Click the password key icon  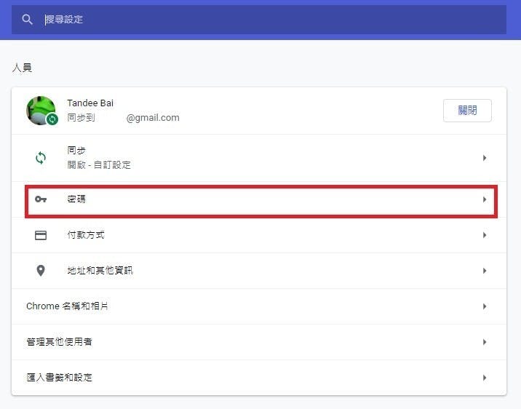41,199
